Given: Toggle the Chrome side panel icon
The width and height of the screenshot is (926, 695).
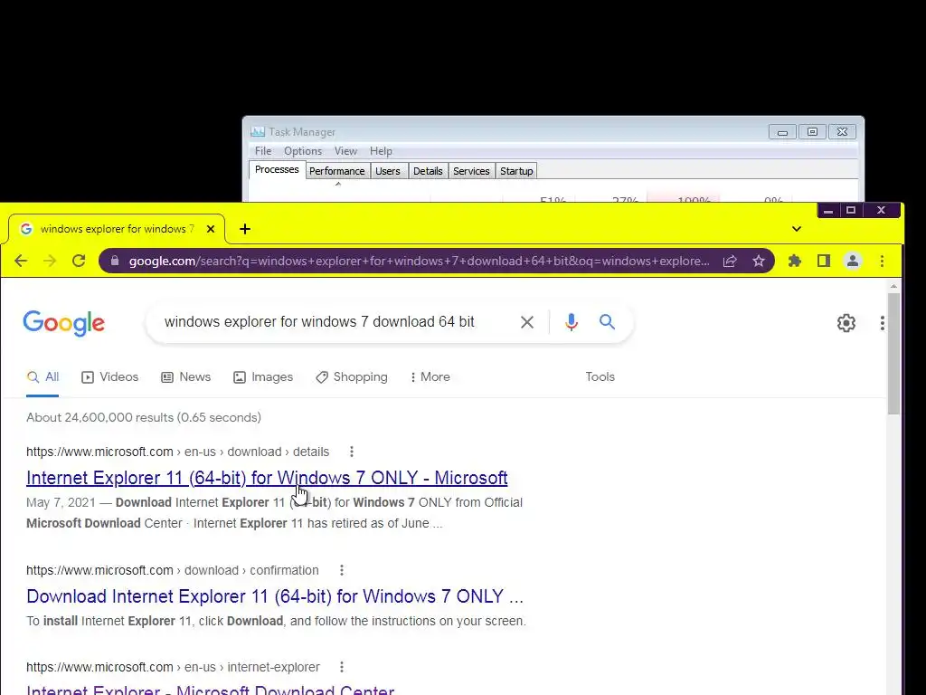Looking at the screenshot, I should coord(824,261).
